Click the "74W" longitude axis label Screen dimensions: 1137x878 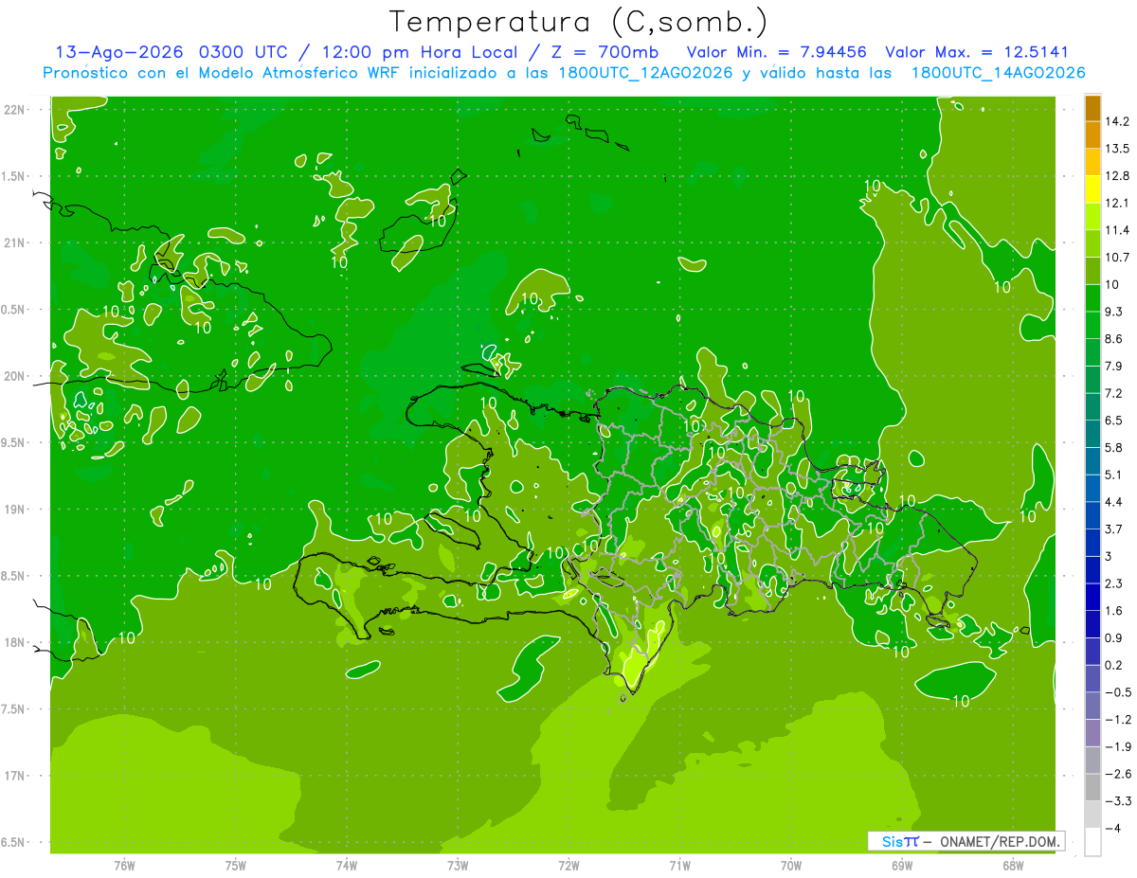click(x=347, y=866)
